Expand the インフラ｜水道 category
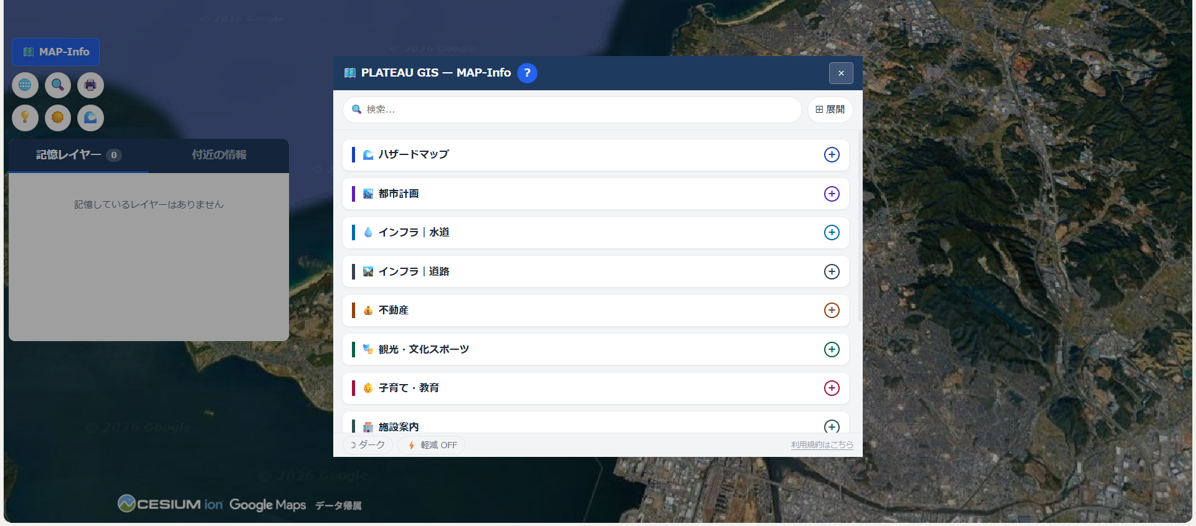 832,232
